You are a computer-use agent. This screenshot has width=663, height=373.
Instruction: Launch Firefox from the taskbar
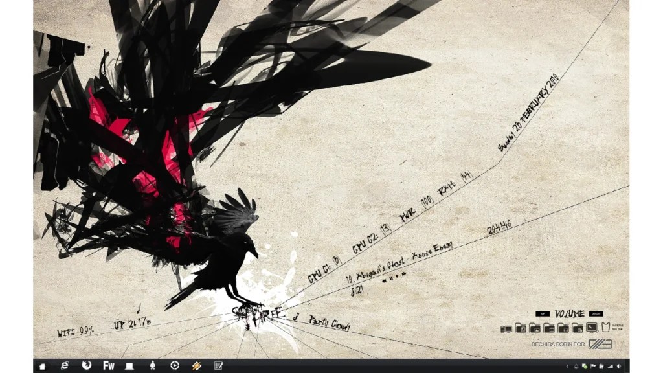click(x=87, y=365)
